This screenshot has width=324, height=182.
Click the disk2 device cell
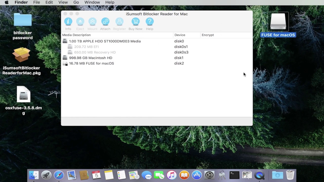(179, 63)
